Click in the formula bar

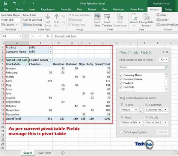coord(115,36)
